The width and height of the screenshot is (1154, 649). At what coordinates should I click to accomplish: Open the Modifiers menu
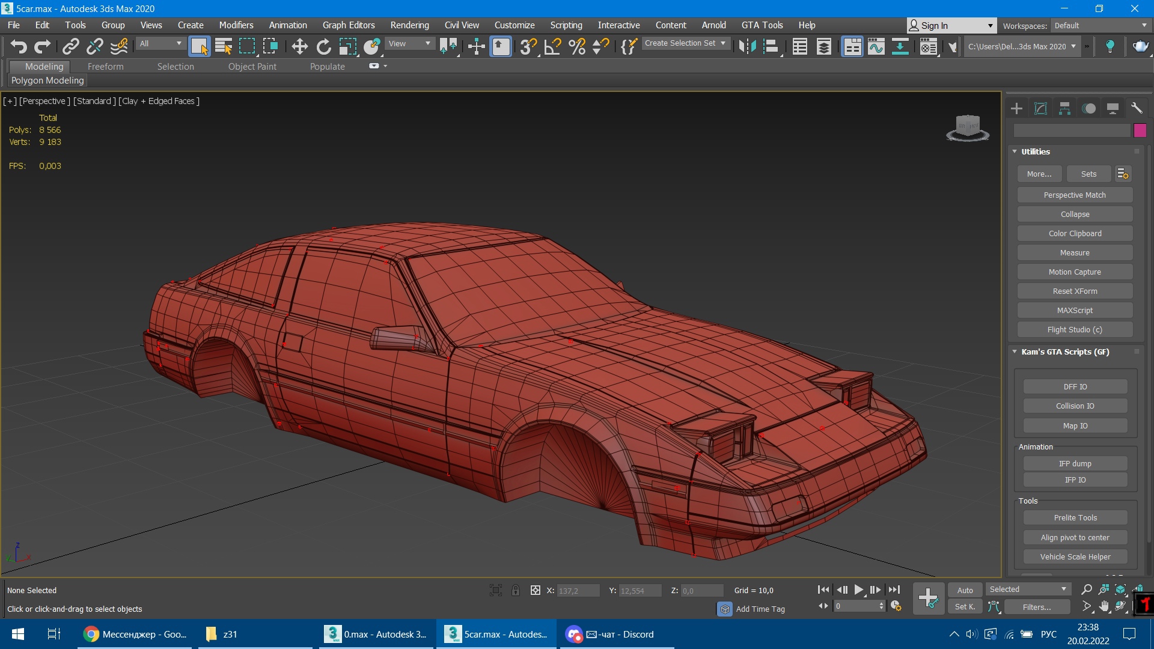236,25
